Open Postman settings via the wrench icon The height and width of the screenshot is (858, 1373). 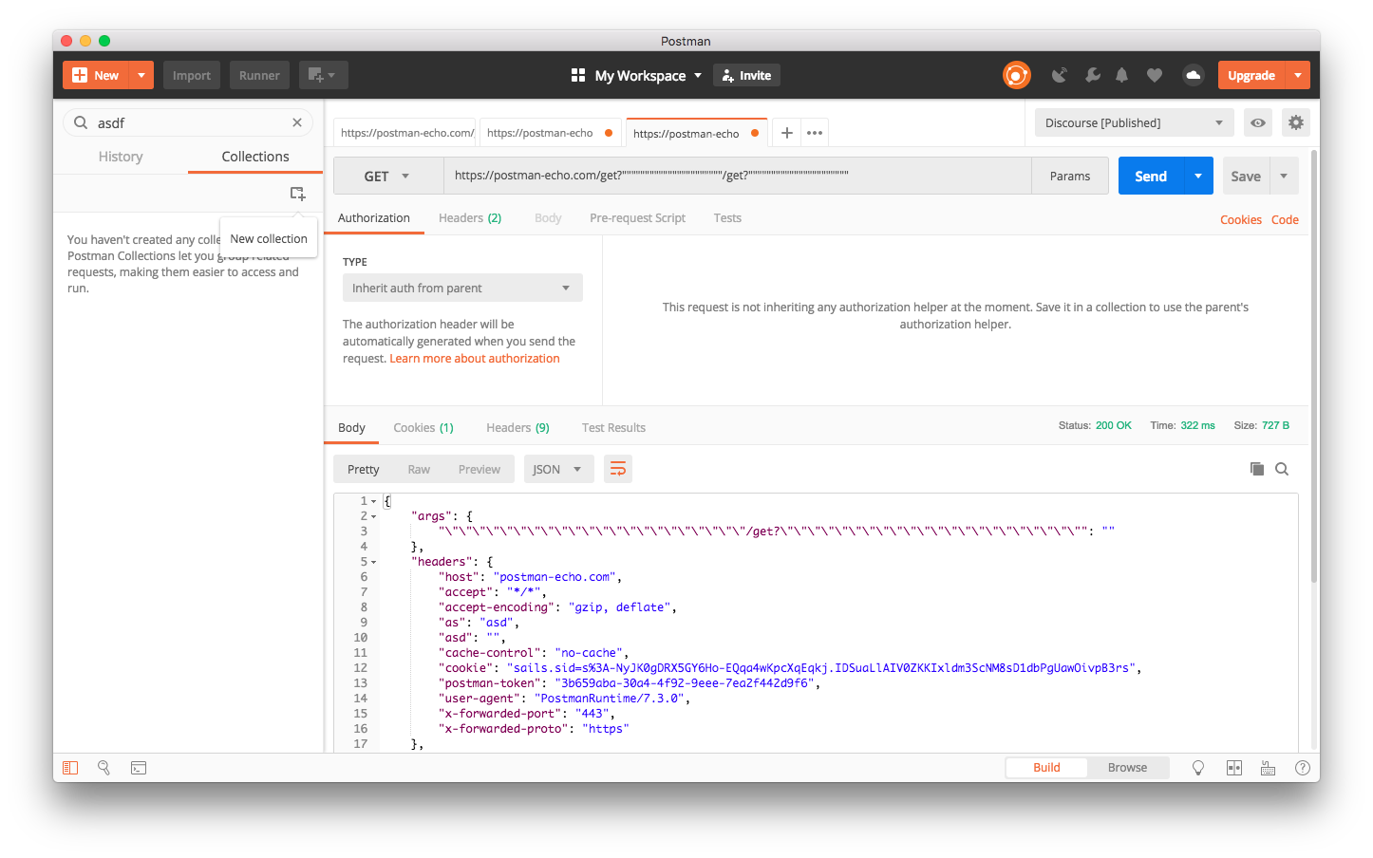pos(1092,75)
